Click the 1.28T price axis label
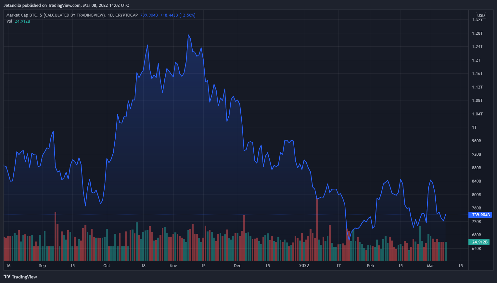Viewport: 497px width, 283px height. 477,33
